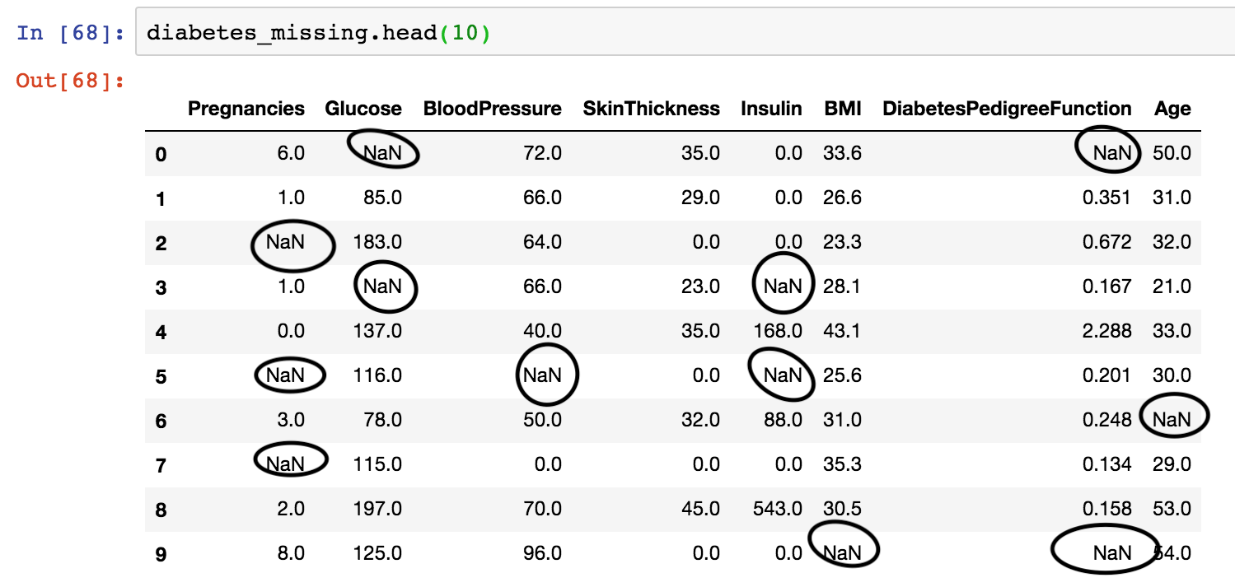Click row index label 4

[161, 332]
